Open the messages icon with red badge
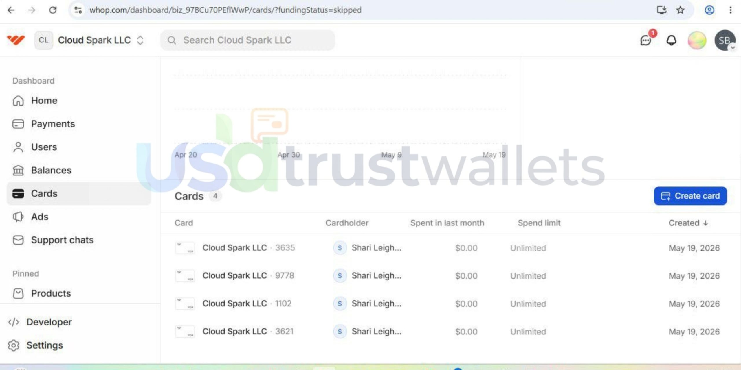The width and height of the screenshot is (741, 370). (x=646, y=40)
